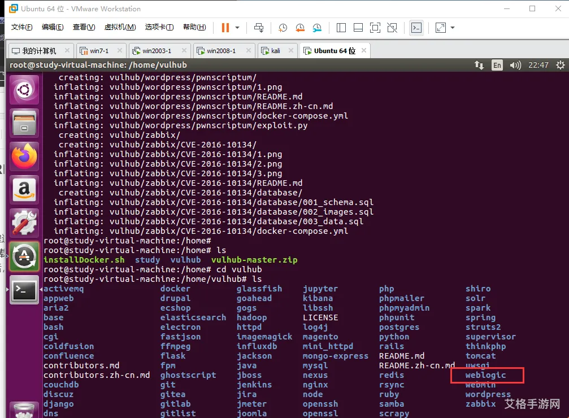
Task: Select the Ubuntu 64 位 tab
Action: click(x=334, y=51)
